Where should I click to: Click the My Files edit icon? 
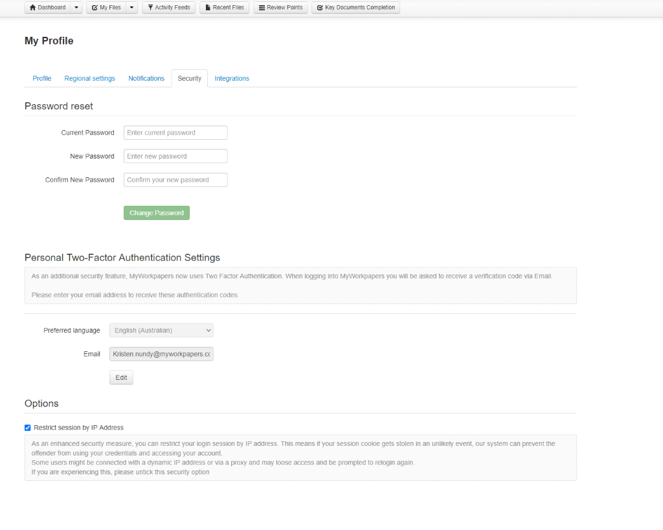[x=95, y=8]
